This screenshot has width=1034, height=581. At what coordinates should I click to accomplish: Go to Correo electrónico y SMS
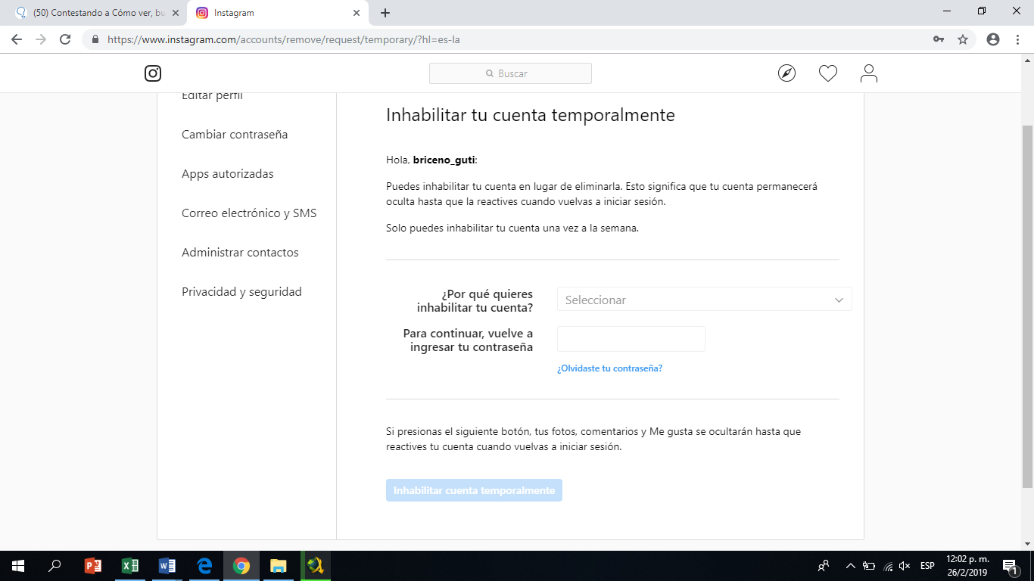point(249,213)
